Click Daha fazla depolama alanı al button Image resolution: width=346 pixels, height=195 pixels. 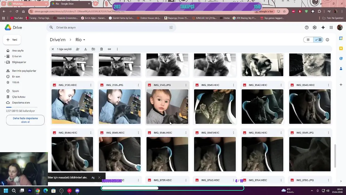pos(25,120)
